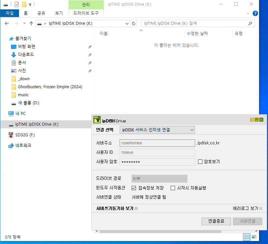Image resolution: width=268 pixels, height=244 pixels.
Task: Switch to large icons view
Action: coord(254,237)
